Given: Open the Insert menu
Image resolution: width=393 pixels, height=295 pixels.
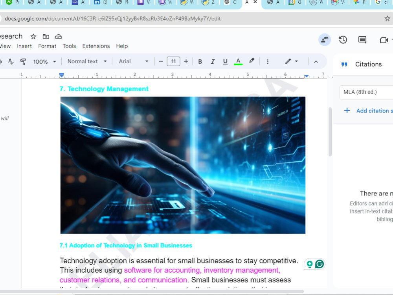Looking at the screenshot, I should click(x=24, y=46).
